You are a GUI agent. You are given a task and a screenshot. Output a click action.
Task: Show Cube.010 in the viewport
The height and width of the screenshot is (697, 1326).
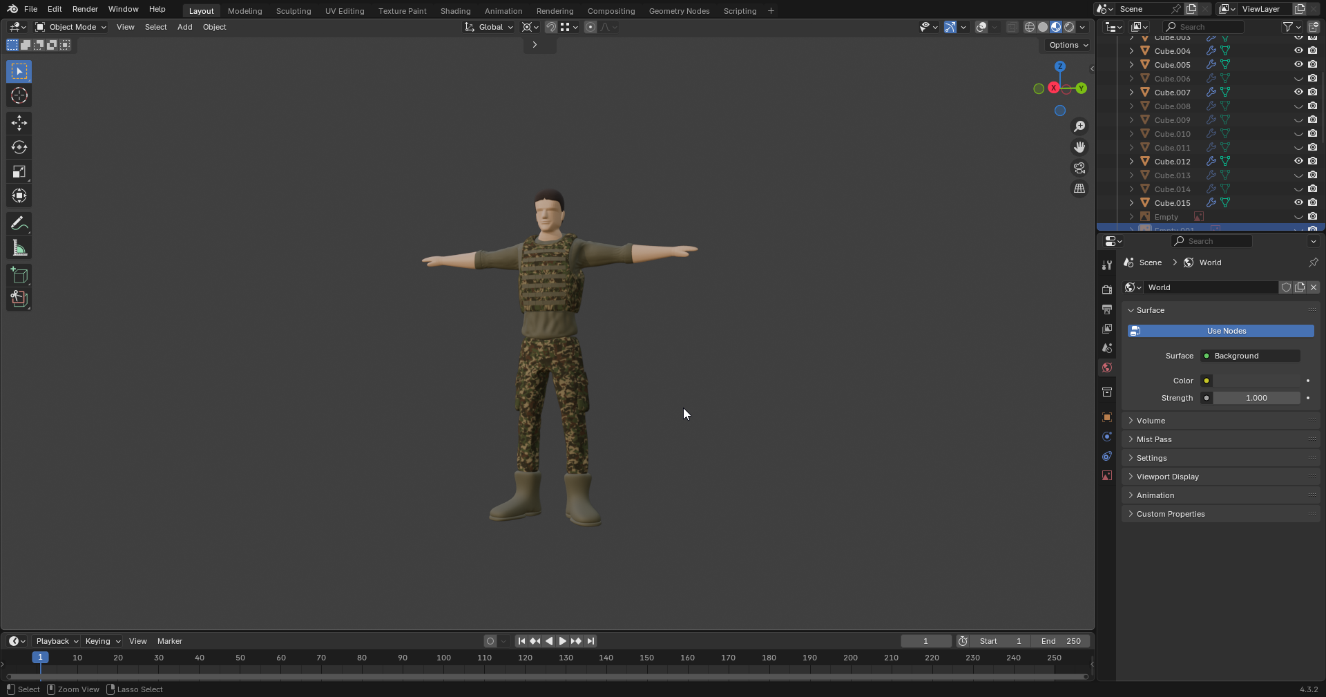coord(1298,134)
